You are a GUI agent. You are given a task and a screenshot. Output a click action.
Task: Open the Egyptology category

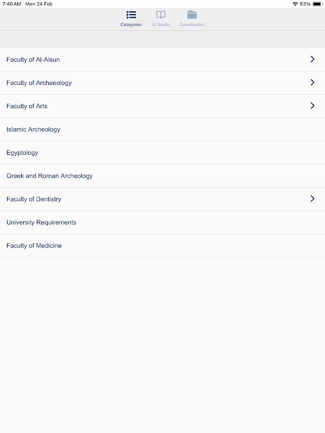[x=162, y=153]
